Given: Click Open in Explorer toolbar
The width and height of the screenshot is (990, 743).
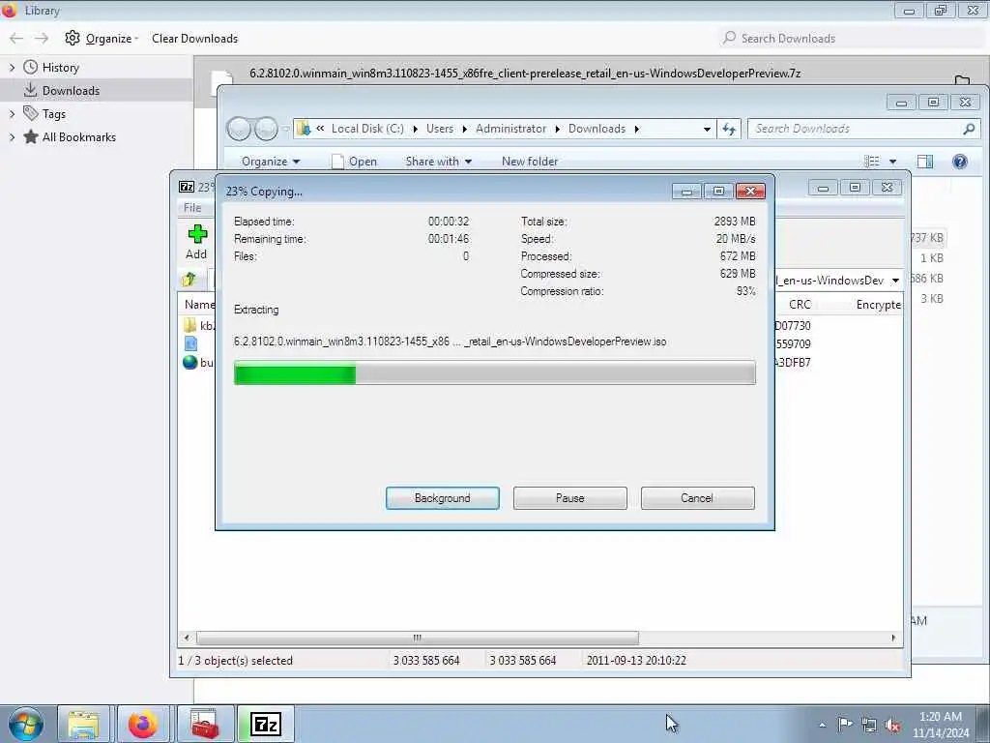Looking at the screenshot, I should (354, 162).
